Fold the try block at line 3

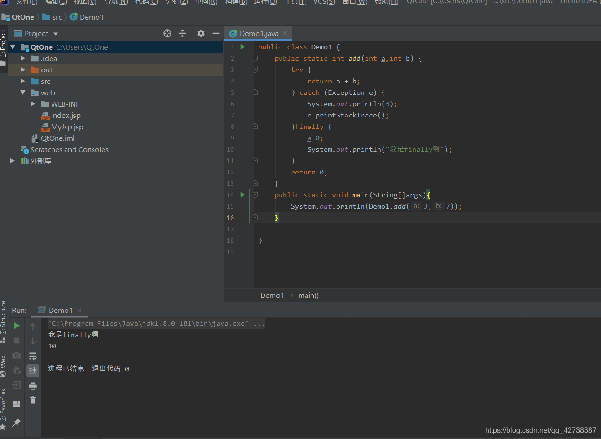tap(255, 70)
